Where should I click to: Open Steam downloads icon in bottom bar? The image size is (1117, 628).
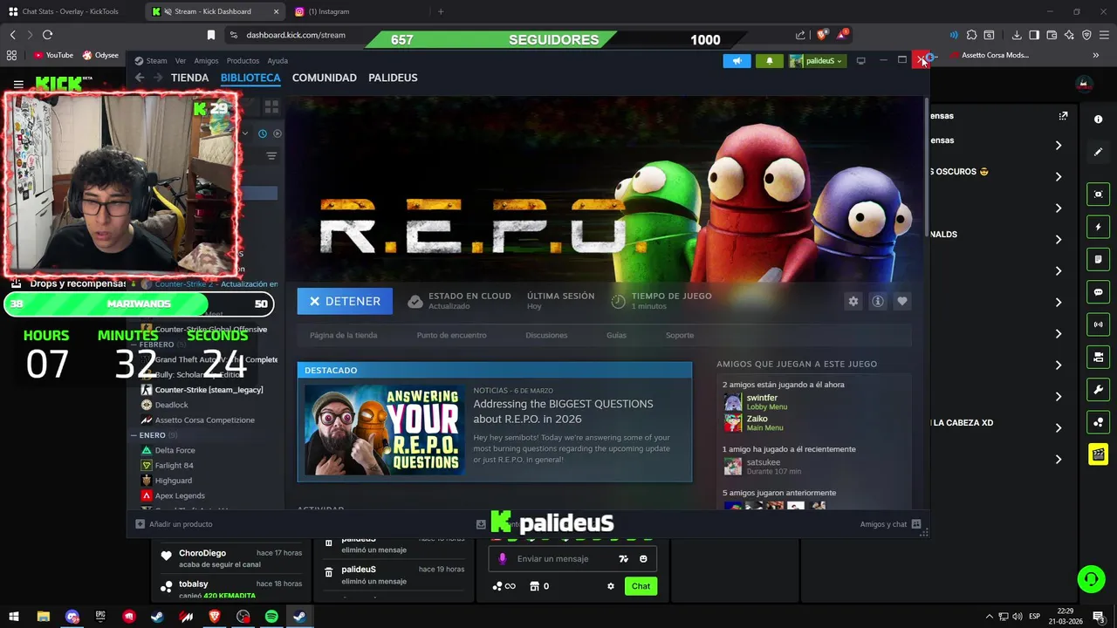click(x=481, y=524)
